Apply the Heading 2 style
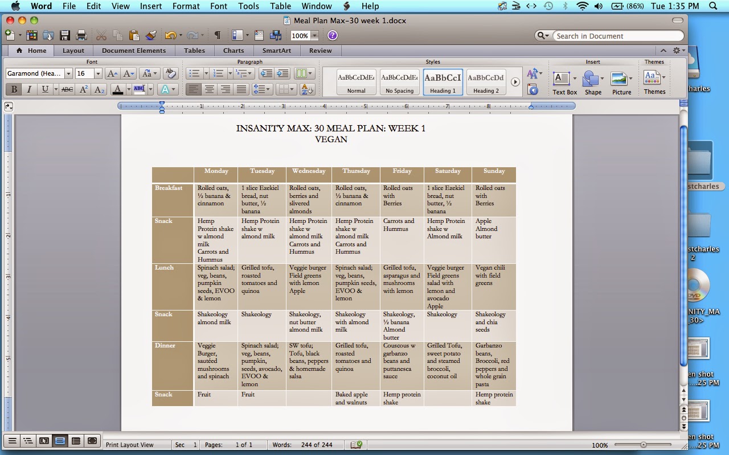This screenshot has width=729, height=455. coord(485,82)
